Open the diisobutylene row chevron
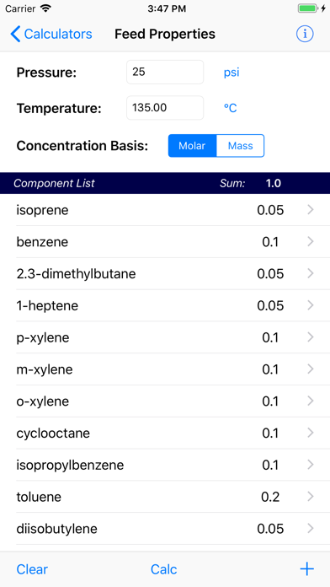The height and width of the screenshot is (587, 330). pos(310,529)
